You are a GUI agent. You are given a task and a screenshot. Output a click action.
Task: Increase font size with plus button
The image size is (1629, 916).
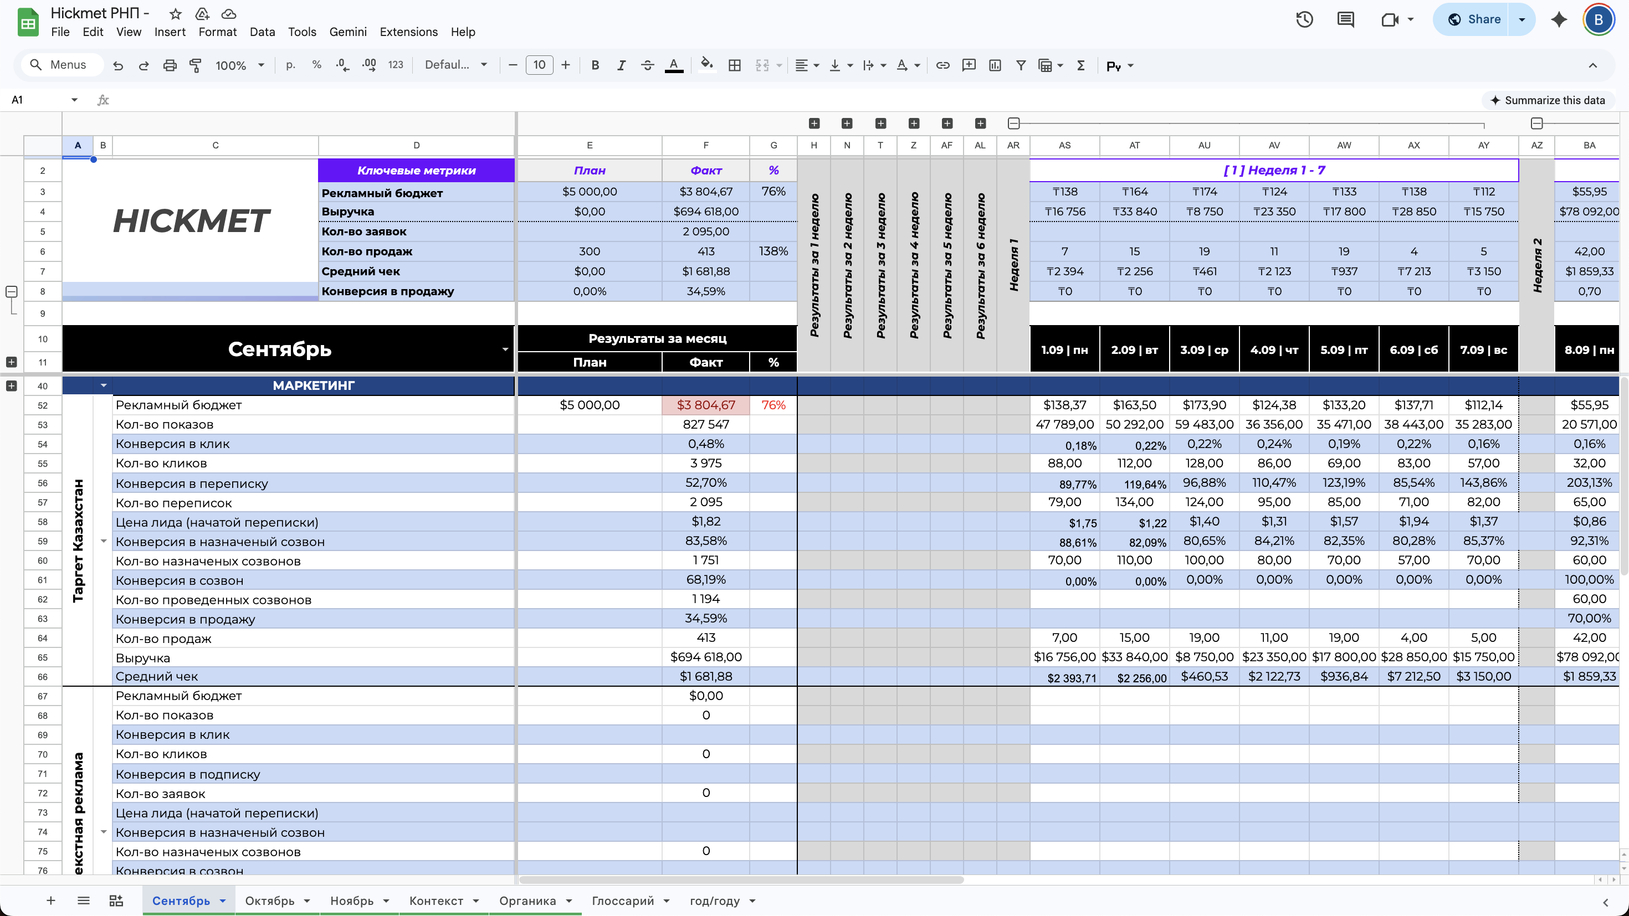565,65
